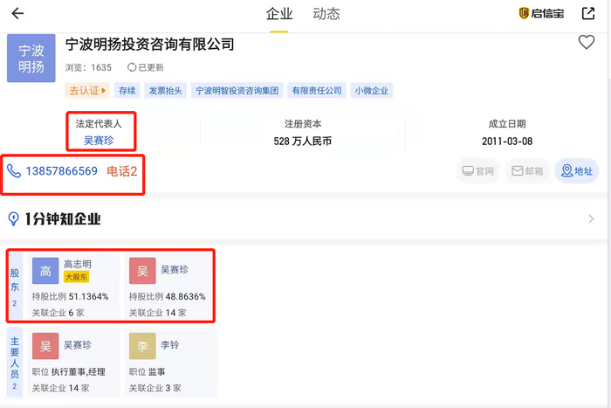This screenshot has width=611, height=408.
Task: Open legal representative 吴赛珍 link
Action: pos(98,140)
